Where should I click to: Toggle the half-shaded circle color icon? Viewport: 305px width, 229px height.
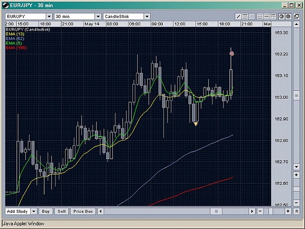click(x=282, y=17)
